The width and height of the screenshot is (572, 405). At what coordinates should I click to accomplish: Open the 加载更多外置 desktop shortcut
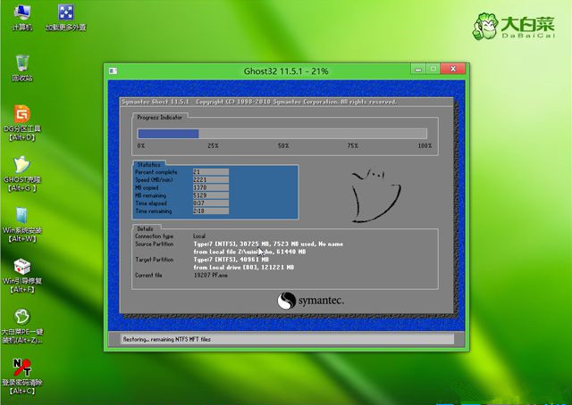click(66, 13)
